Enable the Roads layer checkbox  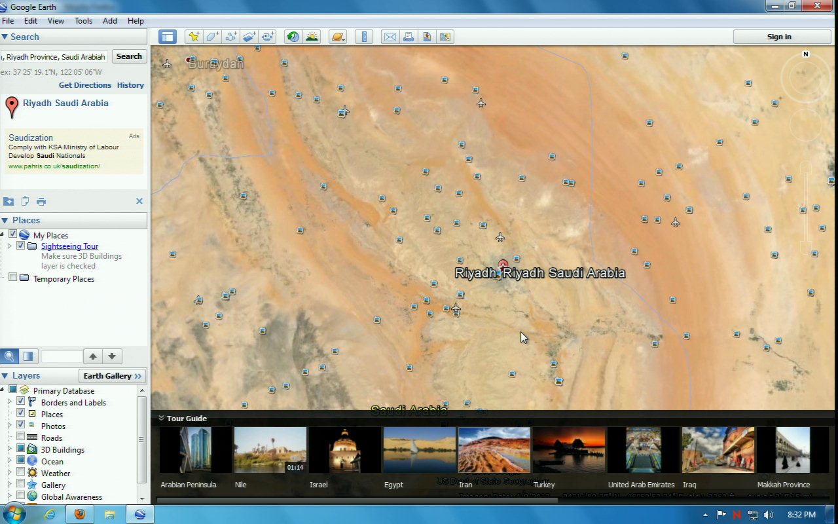[20, 438]
